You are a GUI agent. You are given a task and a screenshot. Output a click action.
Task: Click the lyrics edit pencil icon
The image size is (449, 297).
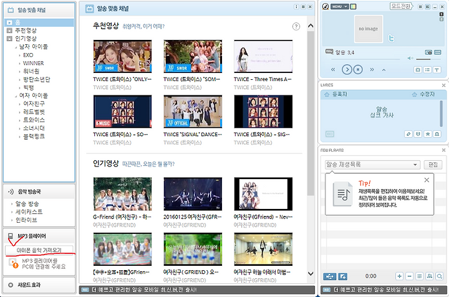point(408,134)
